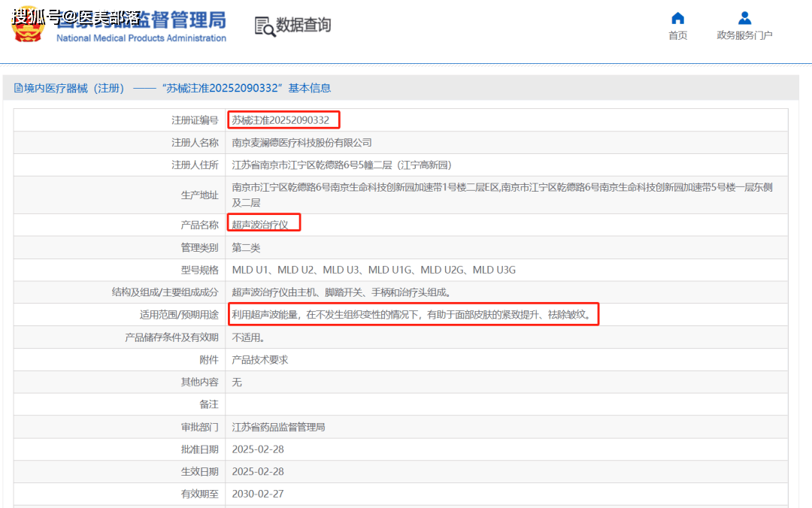Click the approving department 江苏省药品监督管理局
The height and width of the screenshot is (508, 812).
(x=278, y=428)
